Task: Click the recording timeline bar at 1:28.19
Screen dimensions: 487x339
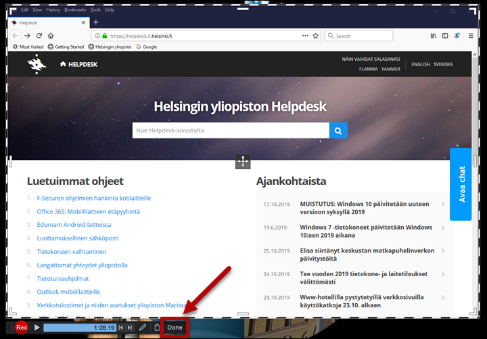Action: (x=80, y=328)
